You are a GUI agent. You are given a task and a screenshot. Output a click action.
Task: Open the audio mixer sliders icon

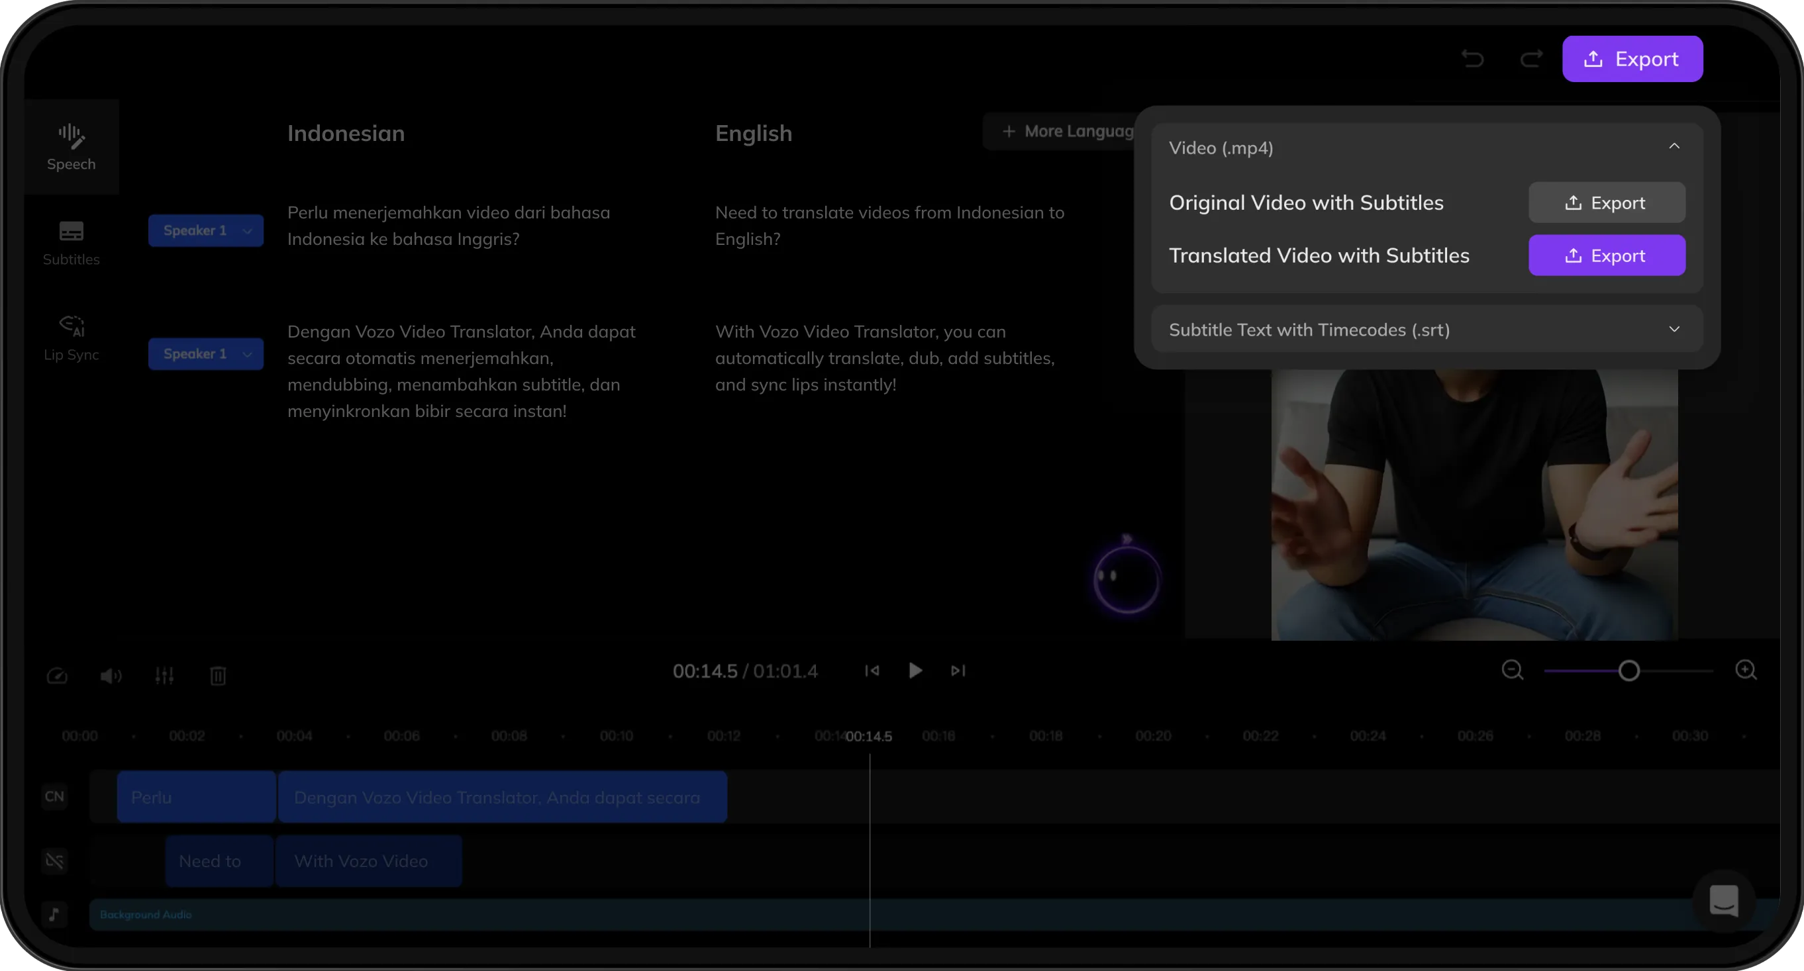point(165,676)
